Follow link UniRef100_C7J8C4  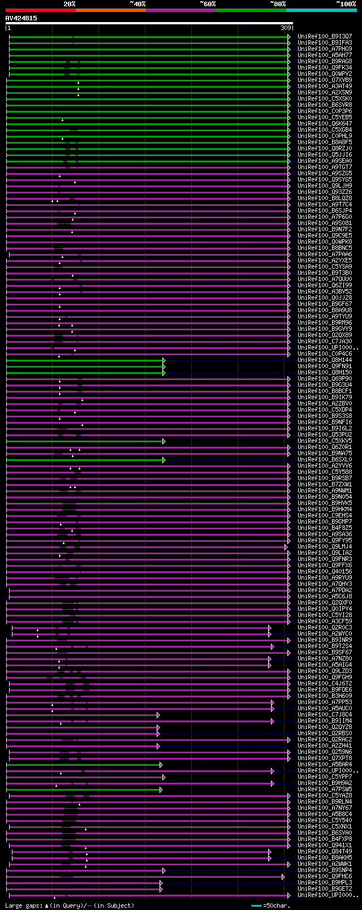click(325, 715)
